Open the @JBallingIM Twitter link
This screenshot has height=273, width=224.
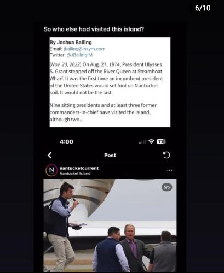[79, 55]
